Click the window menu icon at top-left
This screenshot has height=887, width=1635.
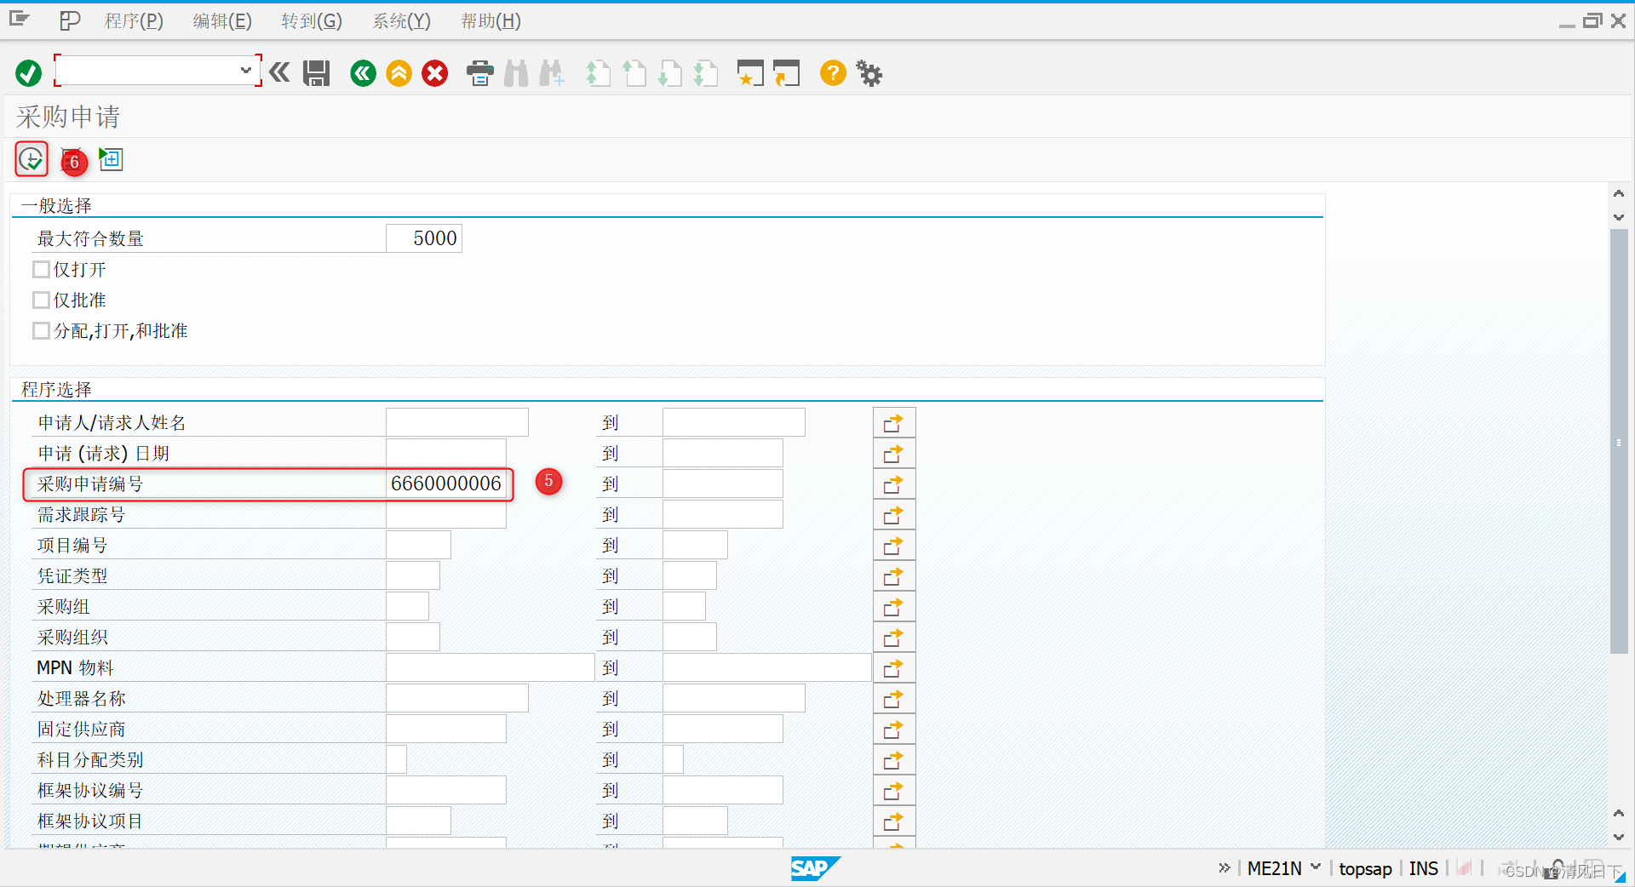coord(19,19)
